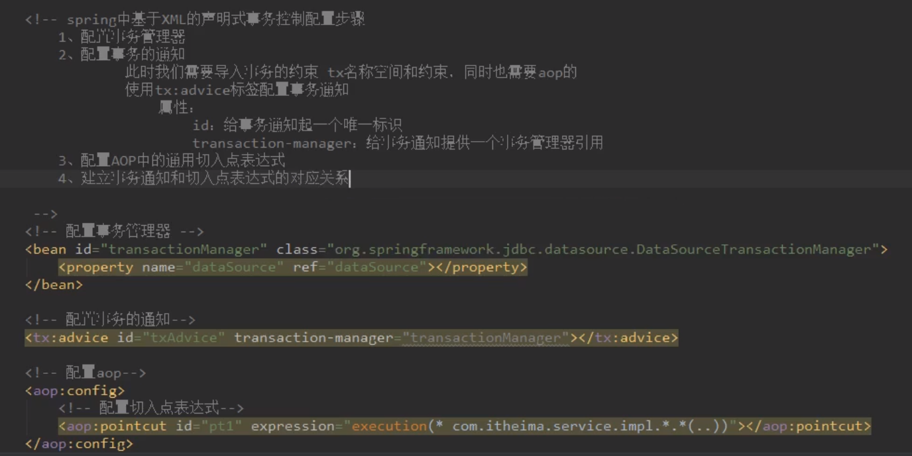The height and width of the screenshot is (456, 912).
Task: Click the opening '<aop:pointcut' tag name
Action: (113, 426)
